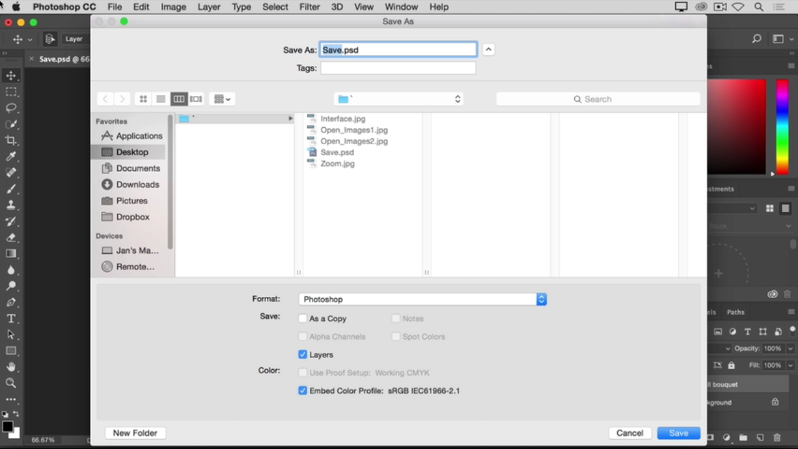Select the Hand tool
This screenshot has height=449, width=798.
point(11,367)
